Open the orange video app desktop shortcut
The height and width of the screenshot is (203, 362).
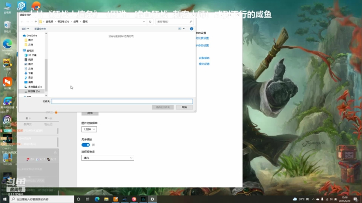click(x=8, y=83)
